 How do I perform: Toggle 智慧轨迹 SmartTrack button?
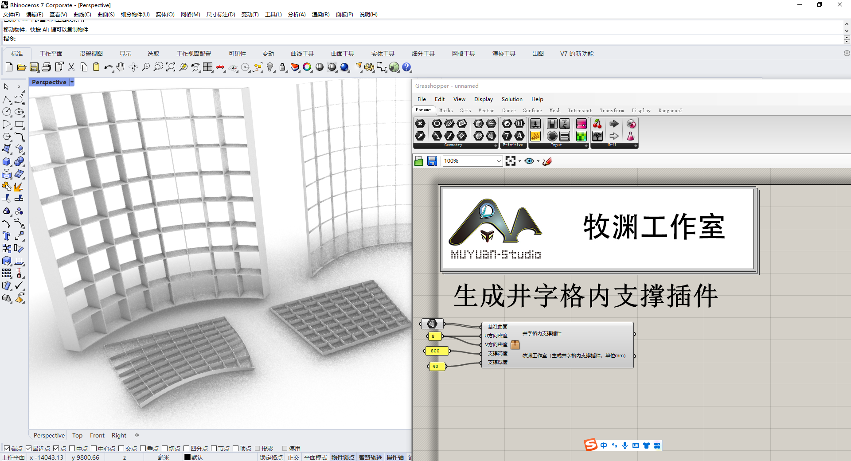[x=370, y=457]
